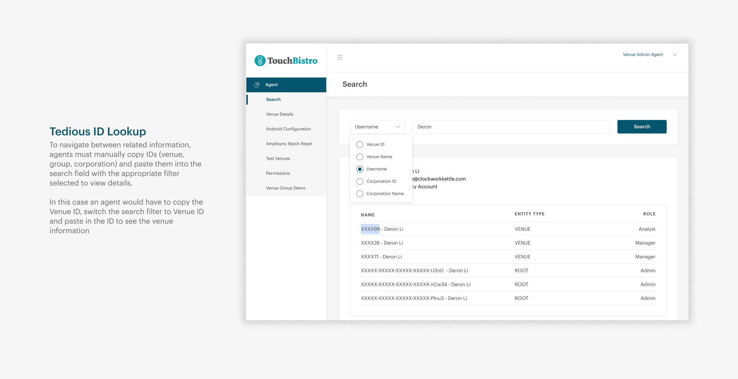Select the Username radio button
This screenshot has height=379, width=738.
pos(360,169)
